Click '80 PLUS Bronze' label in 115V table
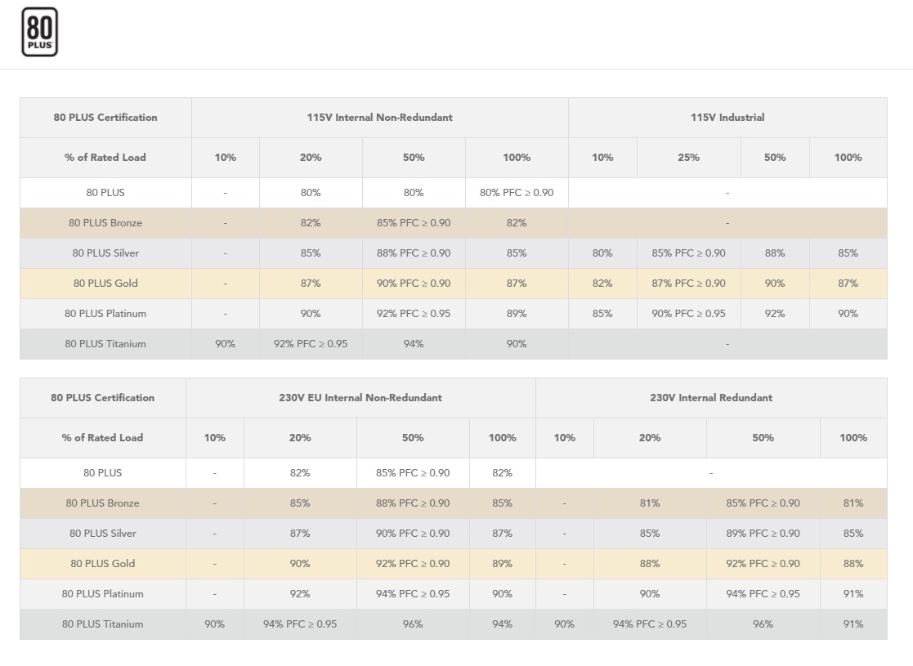This screenshot has height=666, width=913. (x=105, y=223)
